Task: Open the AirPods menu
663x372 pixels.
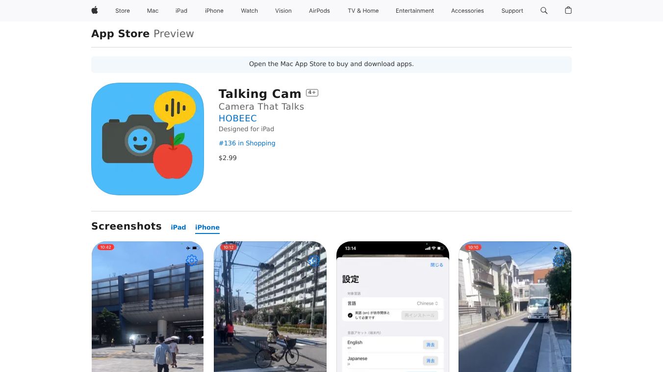Action: (x=320, y=11)
